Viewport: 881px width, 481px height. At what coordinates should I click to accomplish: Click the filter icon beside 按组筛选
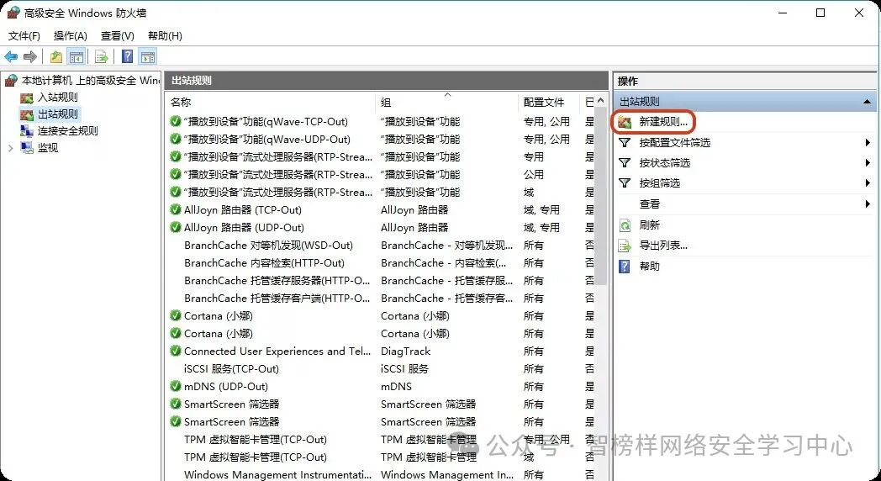tap(625, 183)
